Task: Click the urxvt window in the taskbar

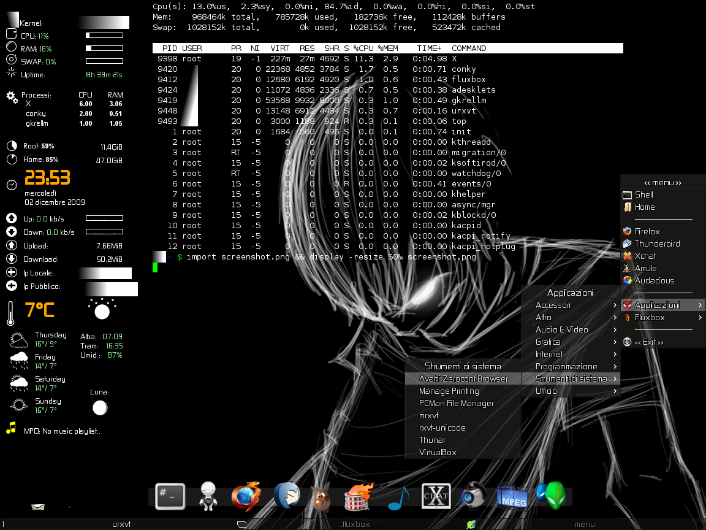Action: coord(121,524)
